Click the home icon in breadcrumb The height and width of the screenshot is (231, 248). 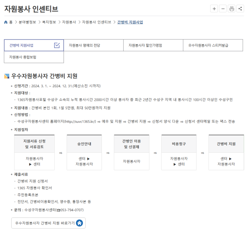coord(5,22)
